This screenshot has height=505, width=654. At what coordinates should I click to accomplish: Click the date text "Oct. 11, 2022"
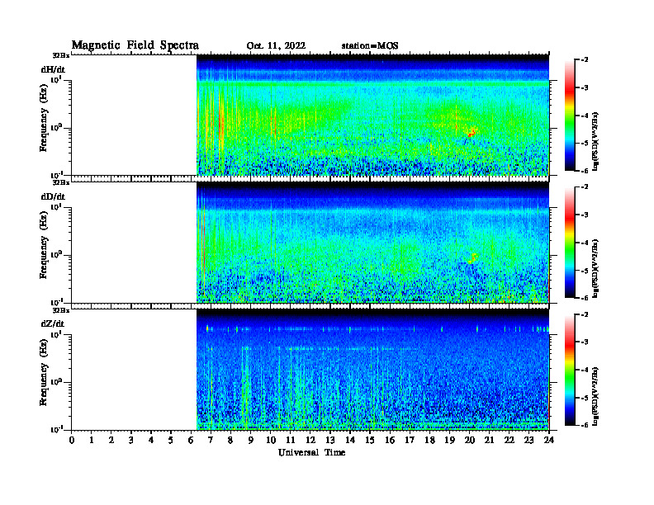coord(276,46)
